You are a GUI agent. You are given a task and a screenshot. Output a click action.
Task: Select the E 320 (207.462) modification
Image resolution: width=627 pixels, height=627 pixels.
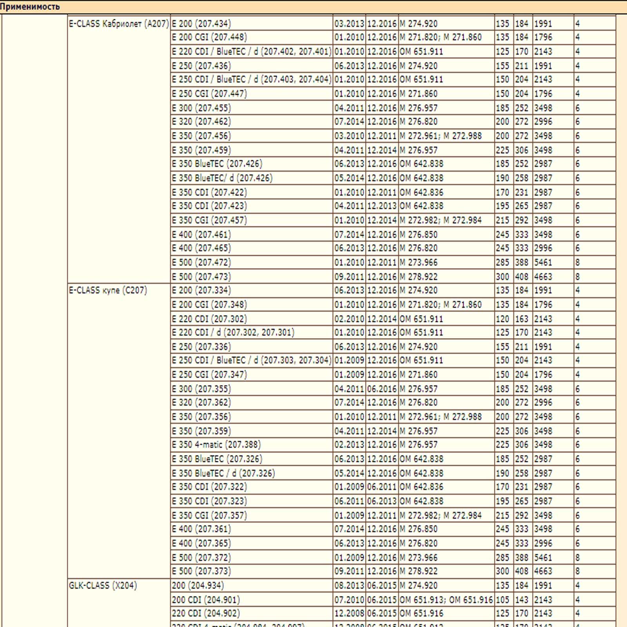pyautogui.click(x=201, y=121)
